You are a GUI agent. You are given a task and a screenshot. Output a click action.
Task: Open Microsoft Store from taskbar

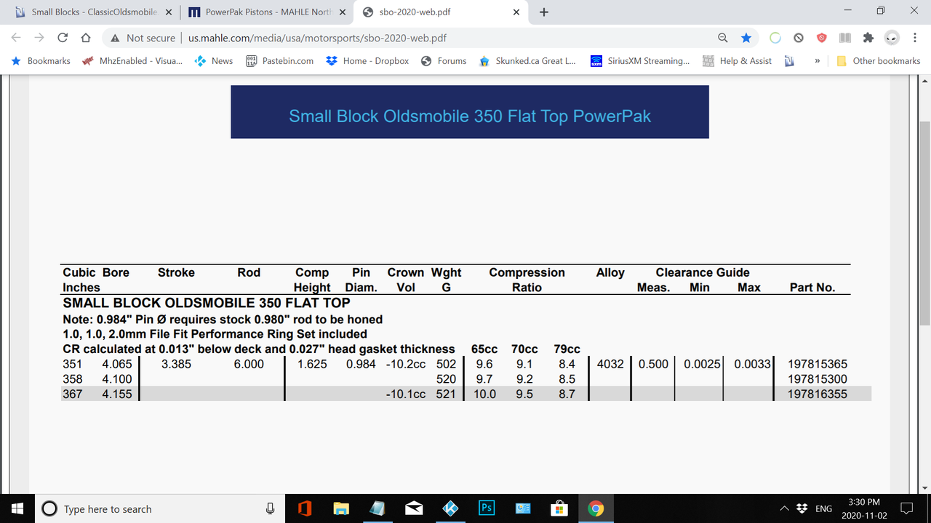[559, 508]
